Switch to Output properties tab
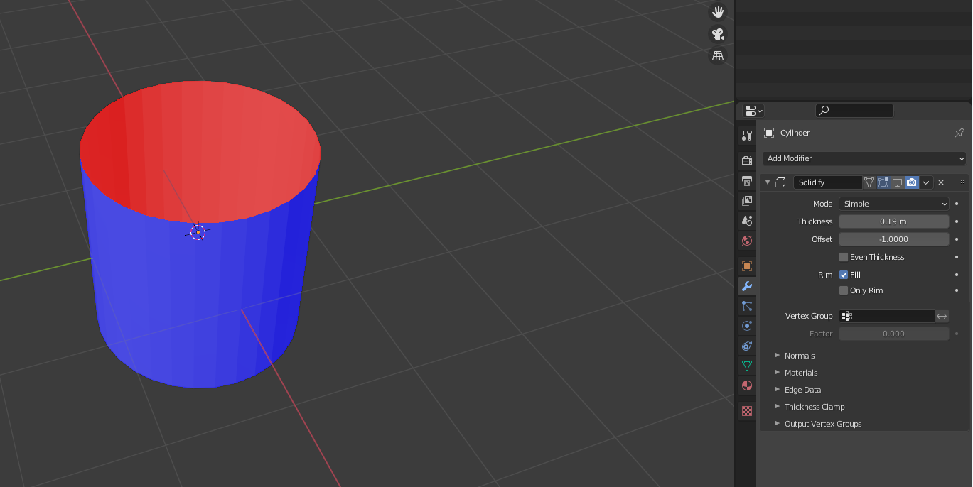This screenshot has height=487, width=973. (x=746, y=181)
